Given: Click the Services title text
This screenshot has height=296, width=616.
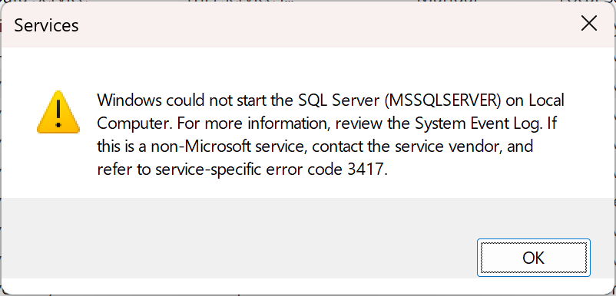Looking at the screenshot, I should click(x=46, y=25).
